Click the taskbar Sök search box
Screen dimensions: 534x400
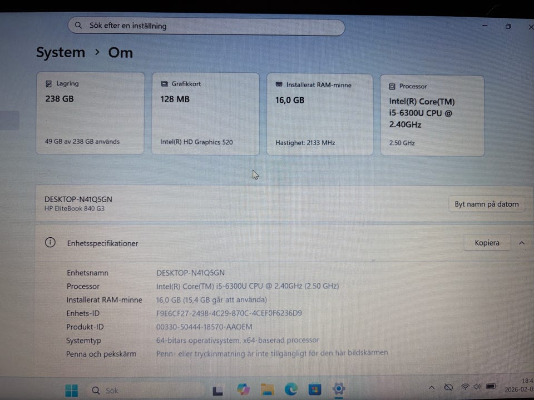[146, 390]
